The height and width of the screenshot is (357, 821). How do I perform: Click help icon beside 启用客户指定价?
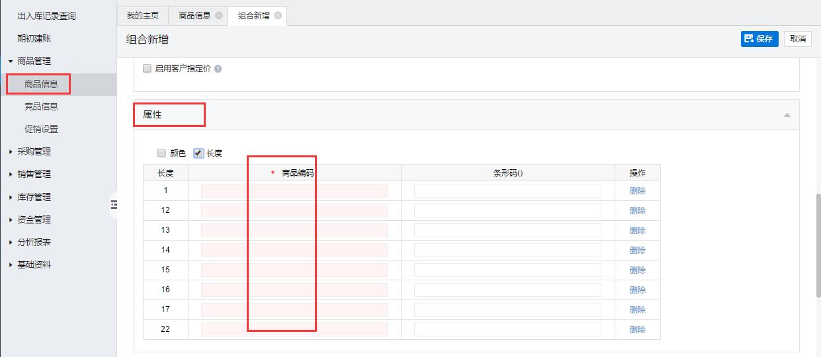click(x=218, y=69)
